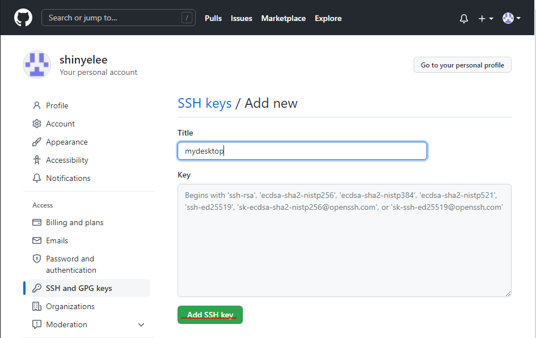Click into the Key textarea
This screenshot has height=338, width=536.
click(x=344, y=240)
